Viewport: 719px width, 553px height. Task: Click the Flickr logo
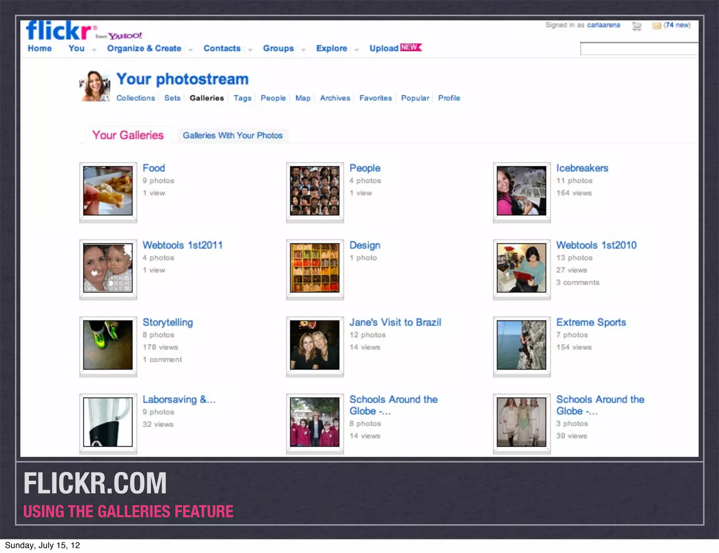[59, 30]
